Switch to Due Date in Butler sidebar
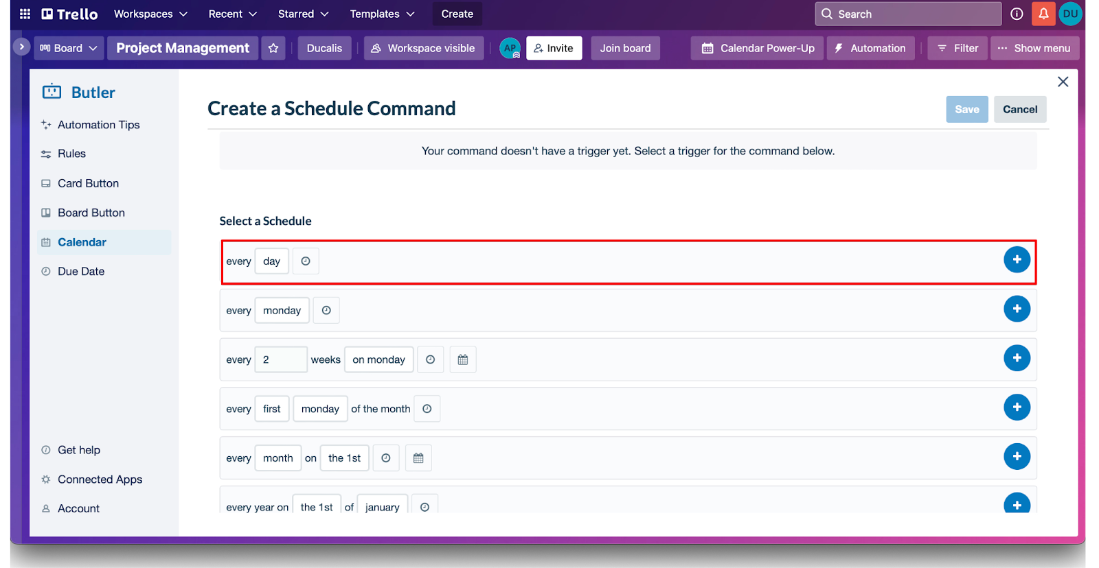Viewport: 1099px width, 568px height. pos(81,272)
